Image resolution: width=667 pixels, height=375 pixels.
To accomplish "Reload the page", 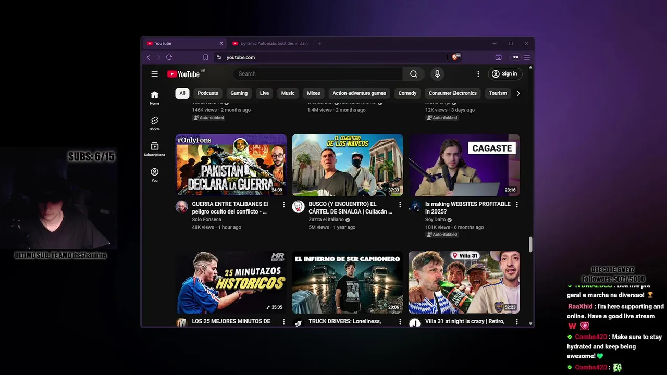I will 169,57.
